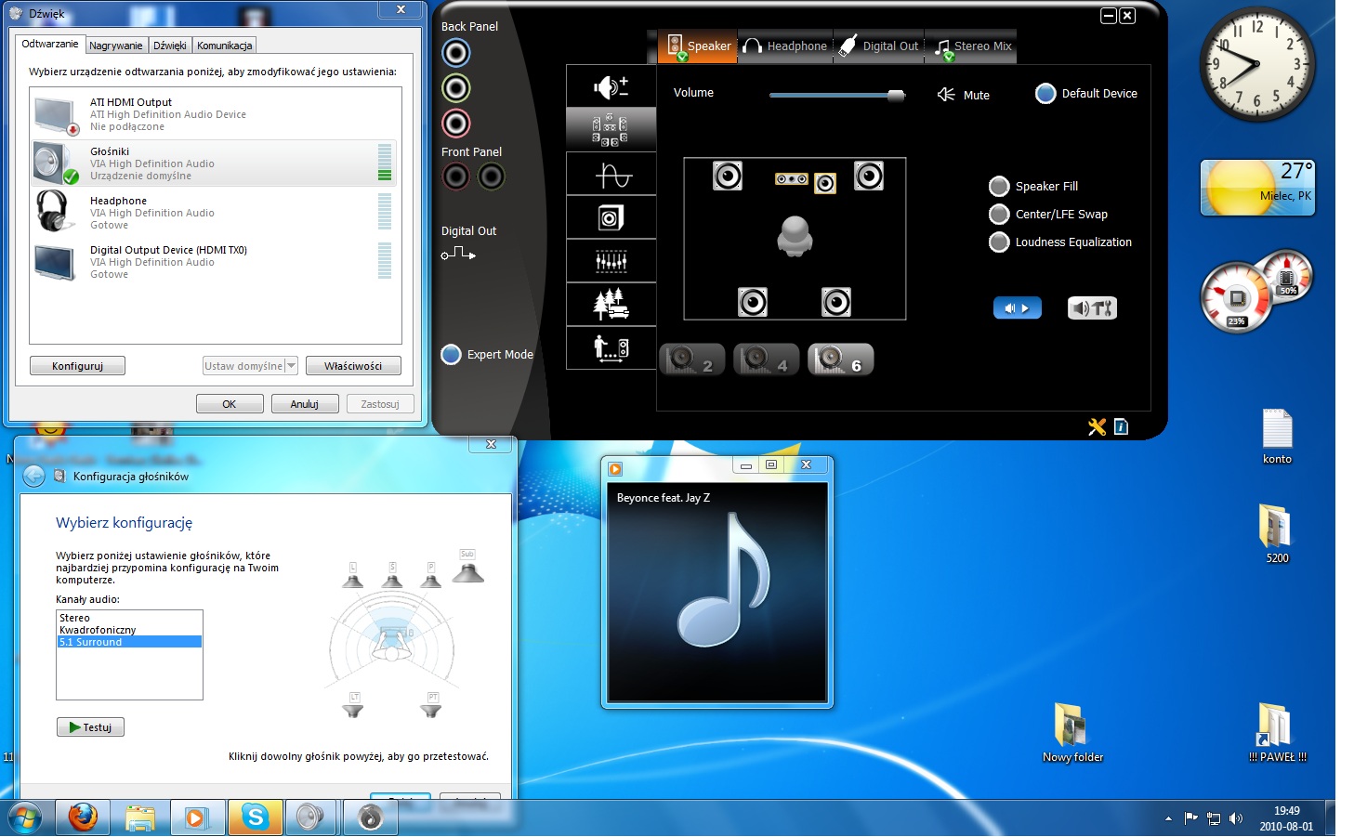This screenshot has width=1354, height=837.
Task: Test the rear right speaker in diagram
Action: pos(836,302)
